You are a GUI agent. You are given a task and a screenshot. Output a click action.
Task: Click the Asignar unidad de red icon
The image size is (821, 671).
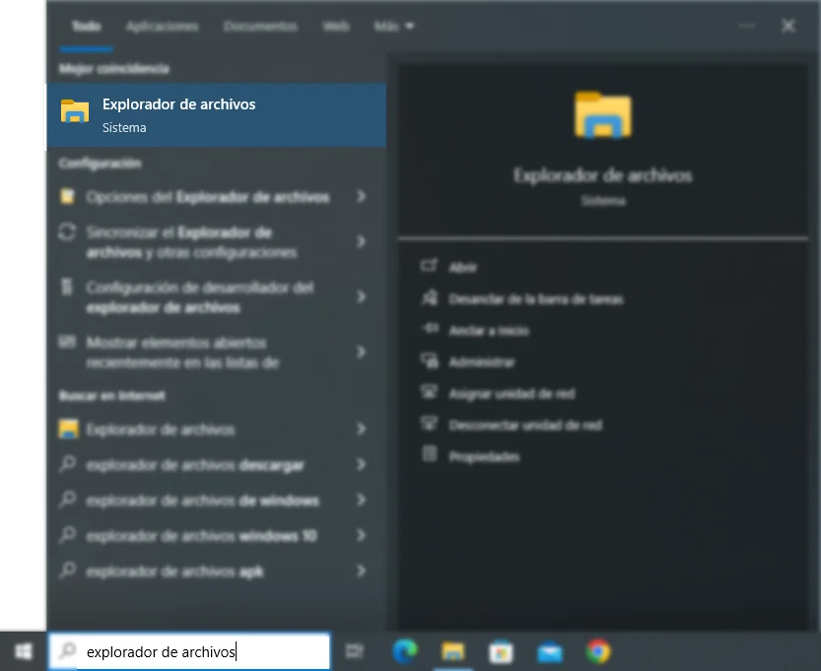pos(430,393)
